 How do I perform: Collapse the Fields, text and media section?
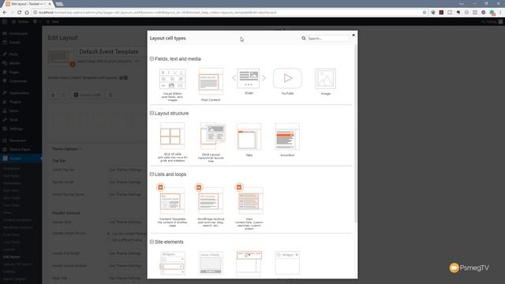[151, 58]
